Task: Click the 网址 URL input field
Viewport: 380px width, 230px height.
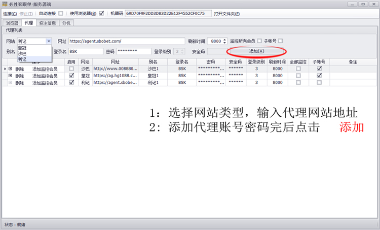Action: (x=127, y=41)
